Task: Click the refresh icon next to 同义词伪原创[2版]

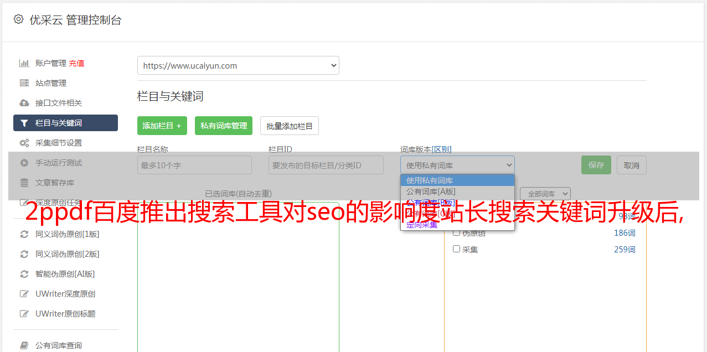Action: (24, 254)
